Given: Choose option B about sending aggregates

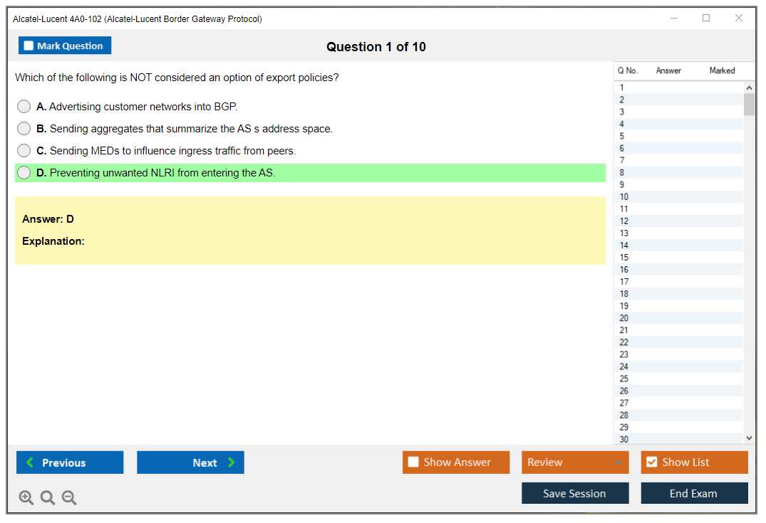Looking at the screenshot, I should coord(24,129).
